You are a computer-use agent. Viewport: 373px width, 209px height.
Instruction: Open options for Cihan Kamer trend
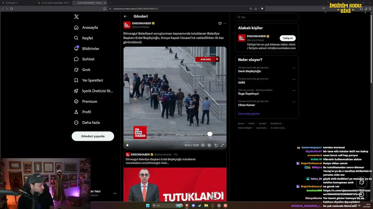point(294,102)
